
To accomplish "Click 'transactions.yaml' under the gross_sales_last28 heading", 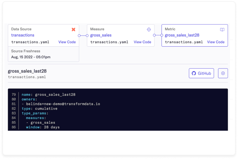I will [x=27, y=77].
